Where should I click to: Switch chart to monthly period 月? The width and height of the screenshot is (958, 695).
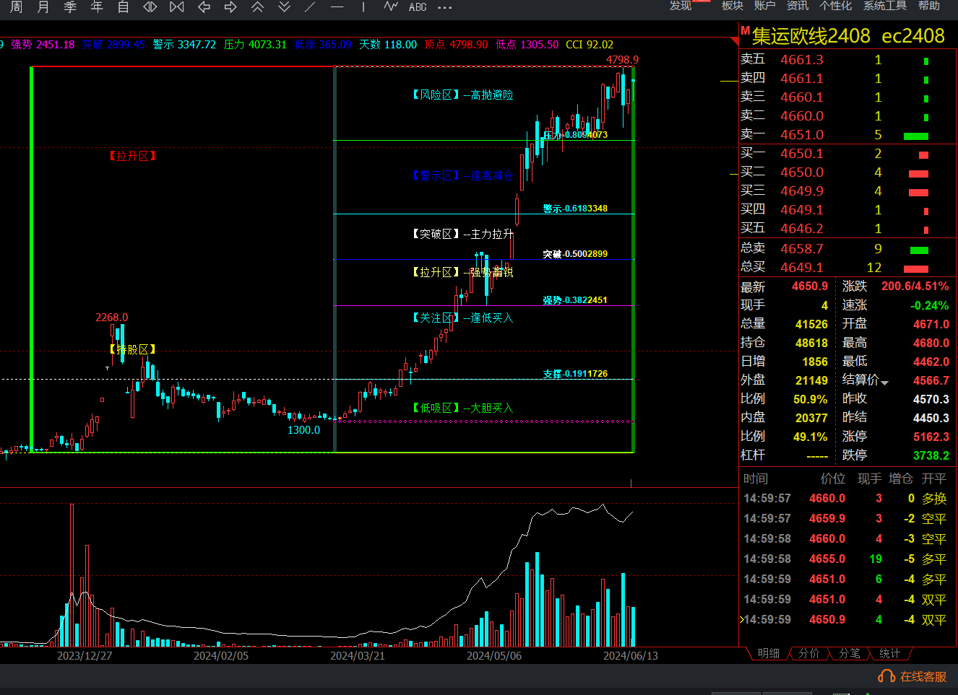[x=43, y=6]
